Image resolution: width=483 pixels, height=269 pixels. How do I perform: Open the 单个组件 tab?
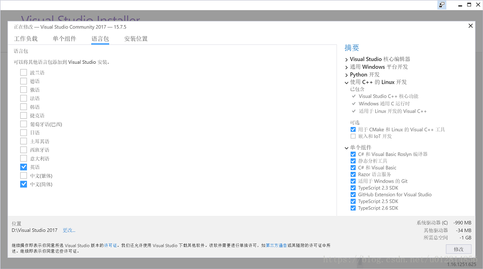[64, 39]
